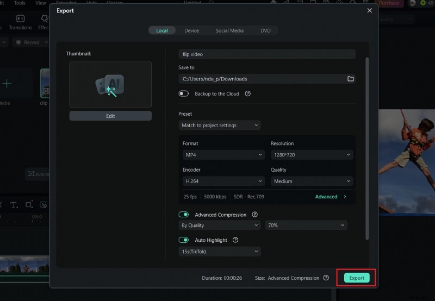
Task: Open Advanced settings link with arrow
Action: point(331,197)
